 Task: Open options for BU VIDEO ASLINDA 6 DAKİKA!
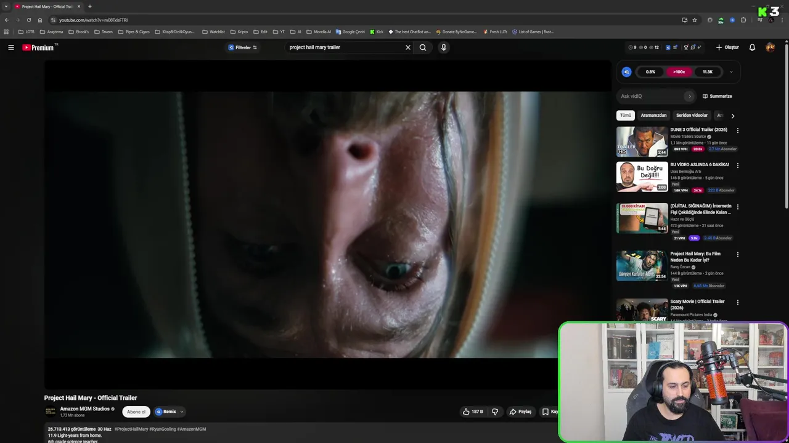737,166
